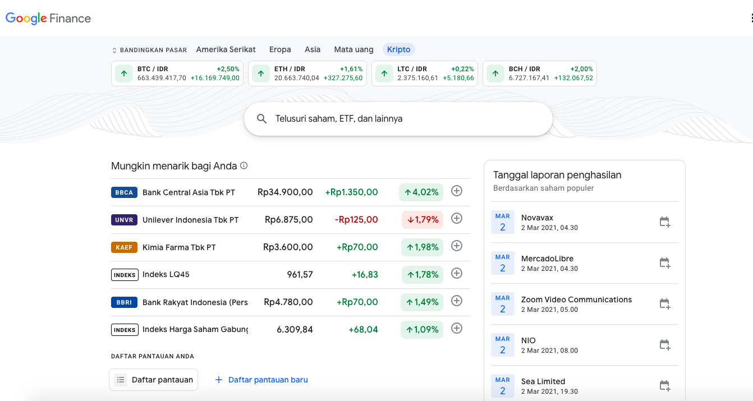Image resolution: width=753 pixels, height=401 pixels.
Task: Open the BTC / IDR price card
Action: pyautogui.click(x=177, y=73)
